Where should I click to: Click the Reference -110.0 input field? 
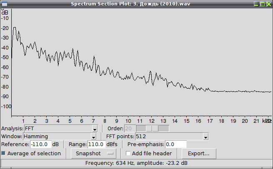tap(41, 144)
